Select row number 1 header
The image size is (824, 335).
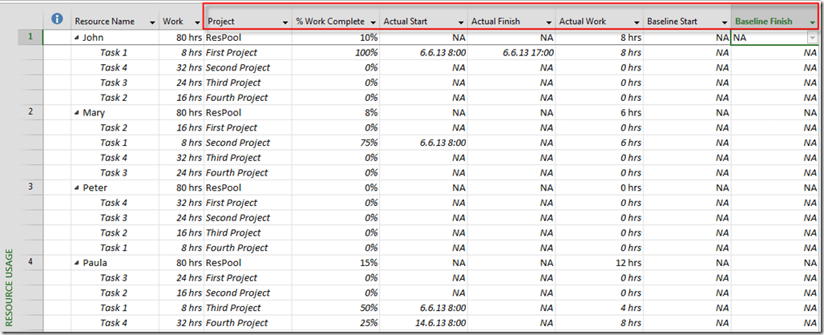click(30, 37)
